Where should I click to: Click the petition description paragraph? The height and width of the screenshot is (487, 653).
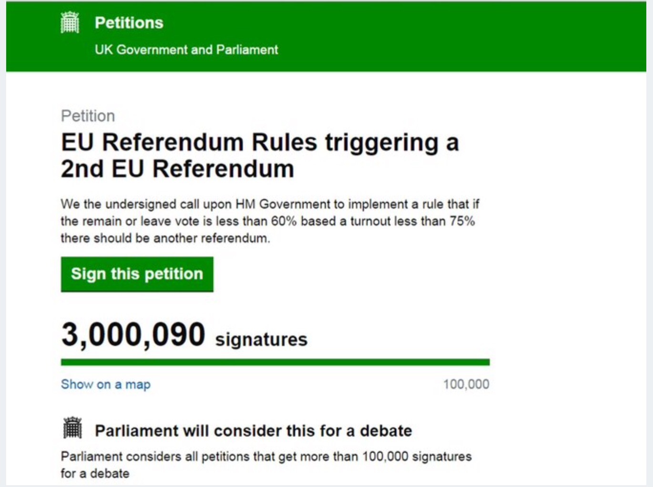[269, 221]
